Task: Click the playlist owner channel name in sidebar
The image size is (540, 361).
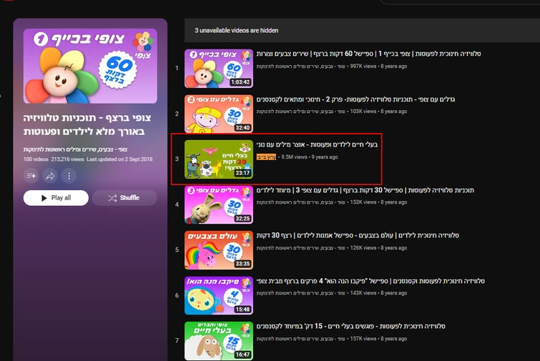Action: pos(75,149)
